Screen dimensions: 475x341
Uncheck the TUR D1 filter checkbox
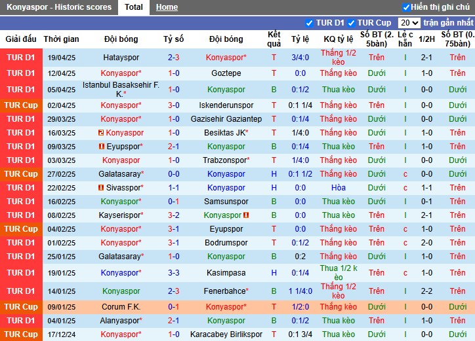coord(309,23)
